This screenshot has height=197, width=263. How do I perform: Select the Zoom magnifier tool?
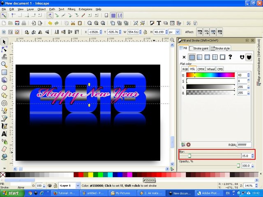(x=4, y=64)
